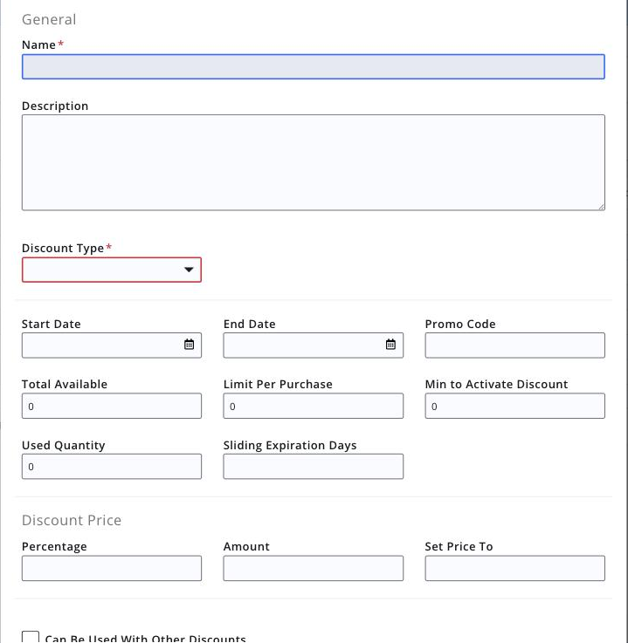Click the Used Quantity field
628x643 pixels.
pos(112,466)
